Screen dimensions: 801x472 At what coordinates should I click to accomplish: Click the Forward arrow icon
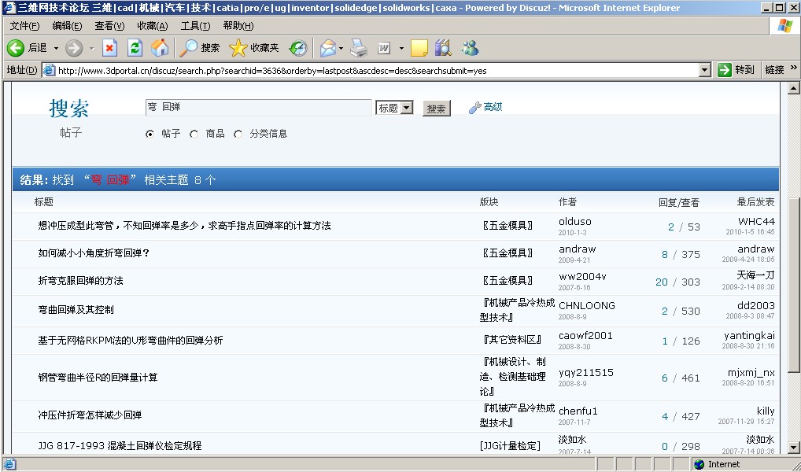click(x=74, y=48)
